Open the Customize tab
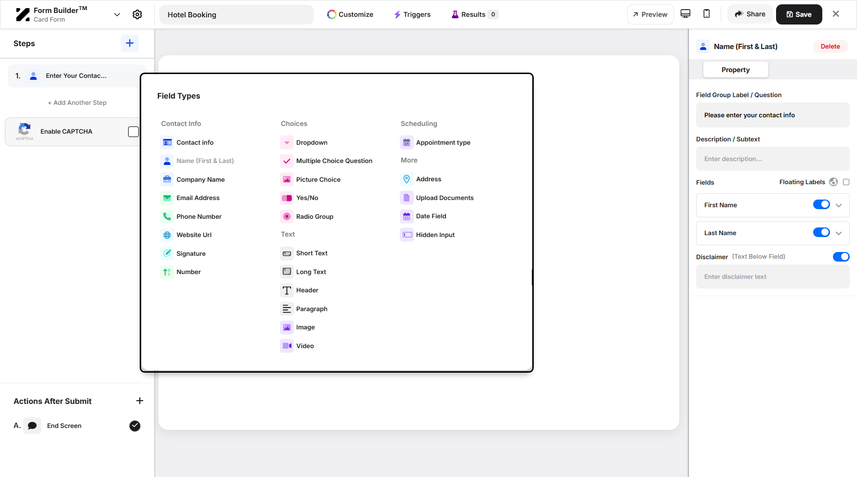 pos(350,14)
